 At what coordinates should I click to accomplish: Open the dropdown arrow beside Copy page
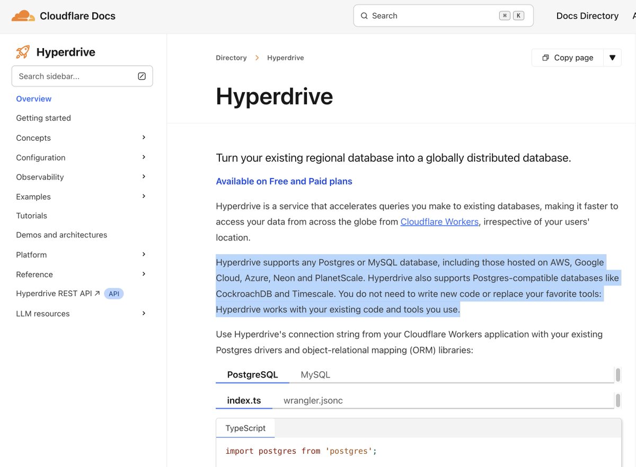tap(612, 57)
